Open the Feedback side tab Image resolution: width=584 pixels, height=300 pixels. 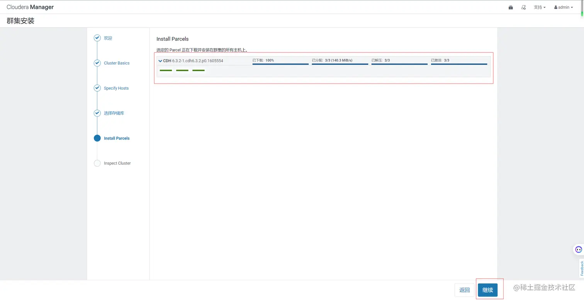tap(582, 268)
